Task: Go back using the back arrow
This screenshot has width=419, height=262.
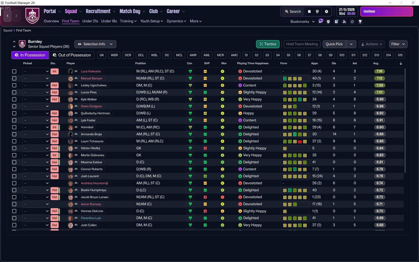Action: pos(8,15)
